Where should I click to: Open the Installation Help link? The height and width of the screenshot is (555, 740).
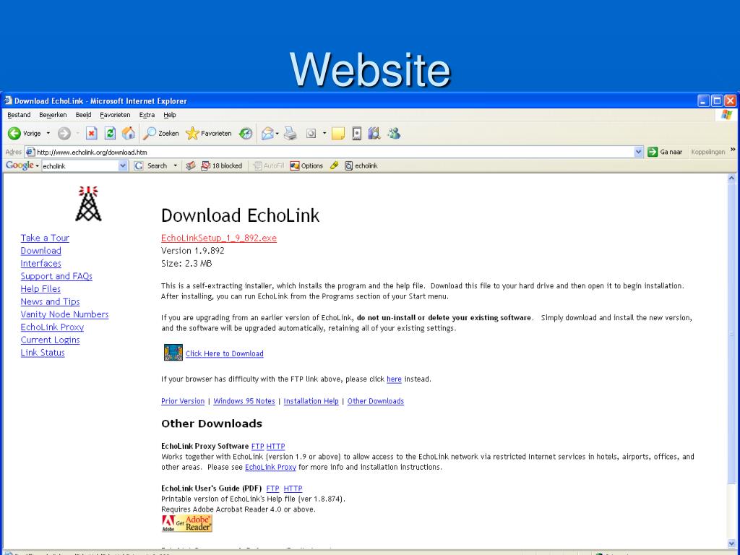point(311,401)
